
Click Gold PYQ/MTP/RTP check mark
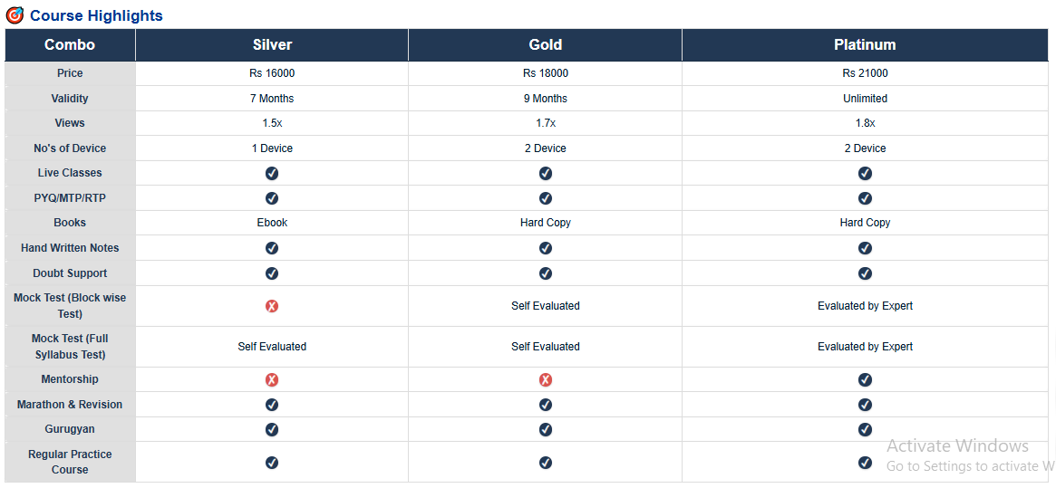pos(546,198)
